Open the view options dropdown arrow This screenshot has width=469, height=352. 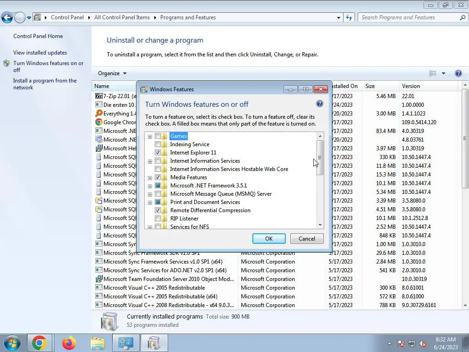pos(443,73)
